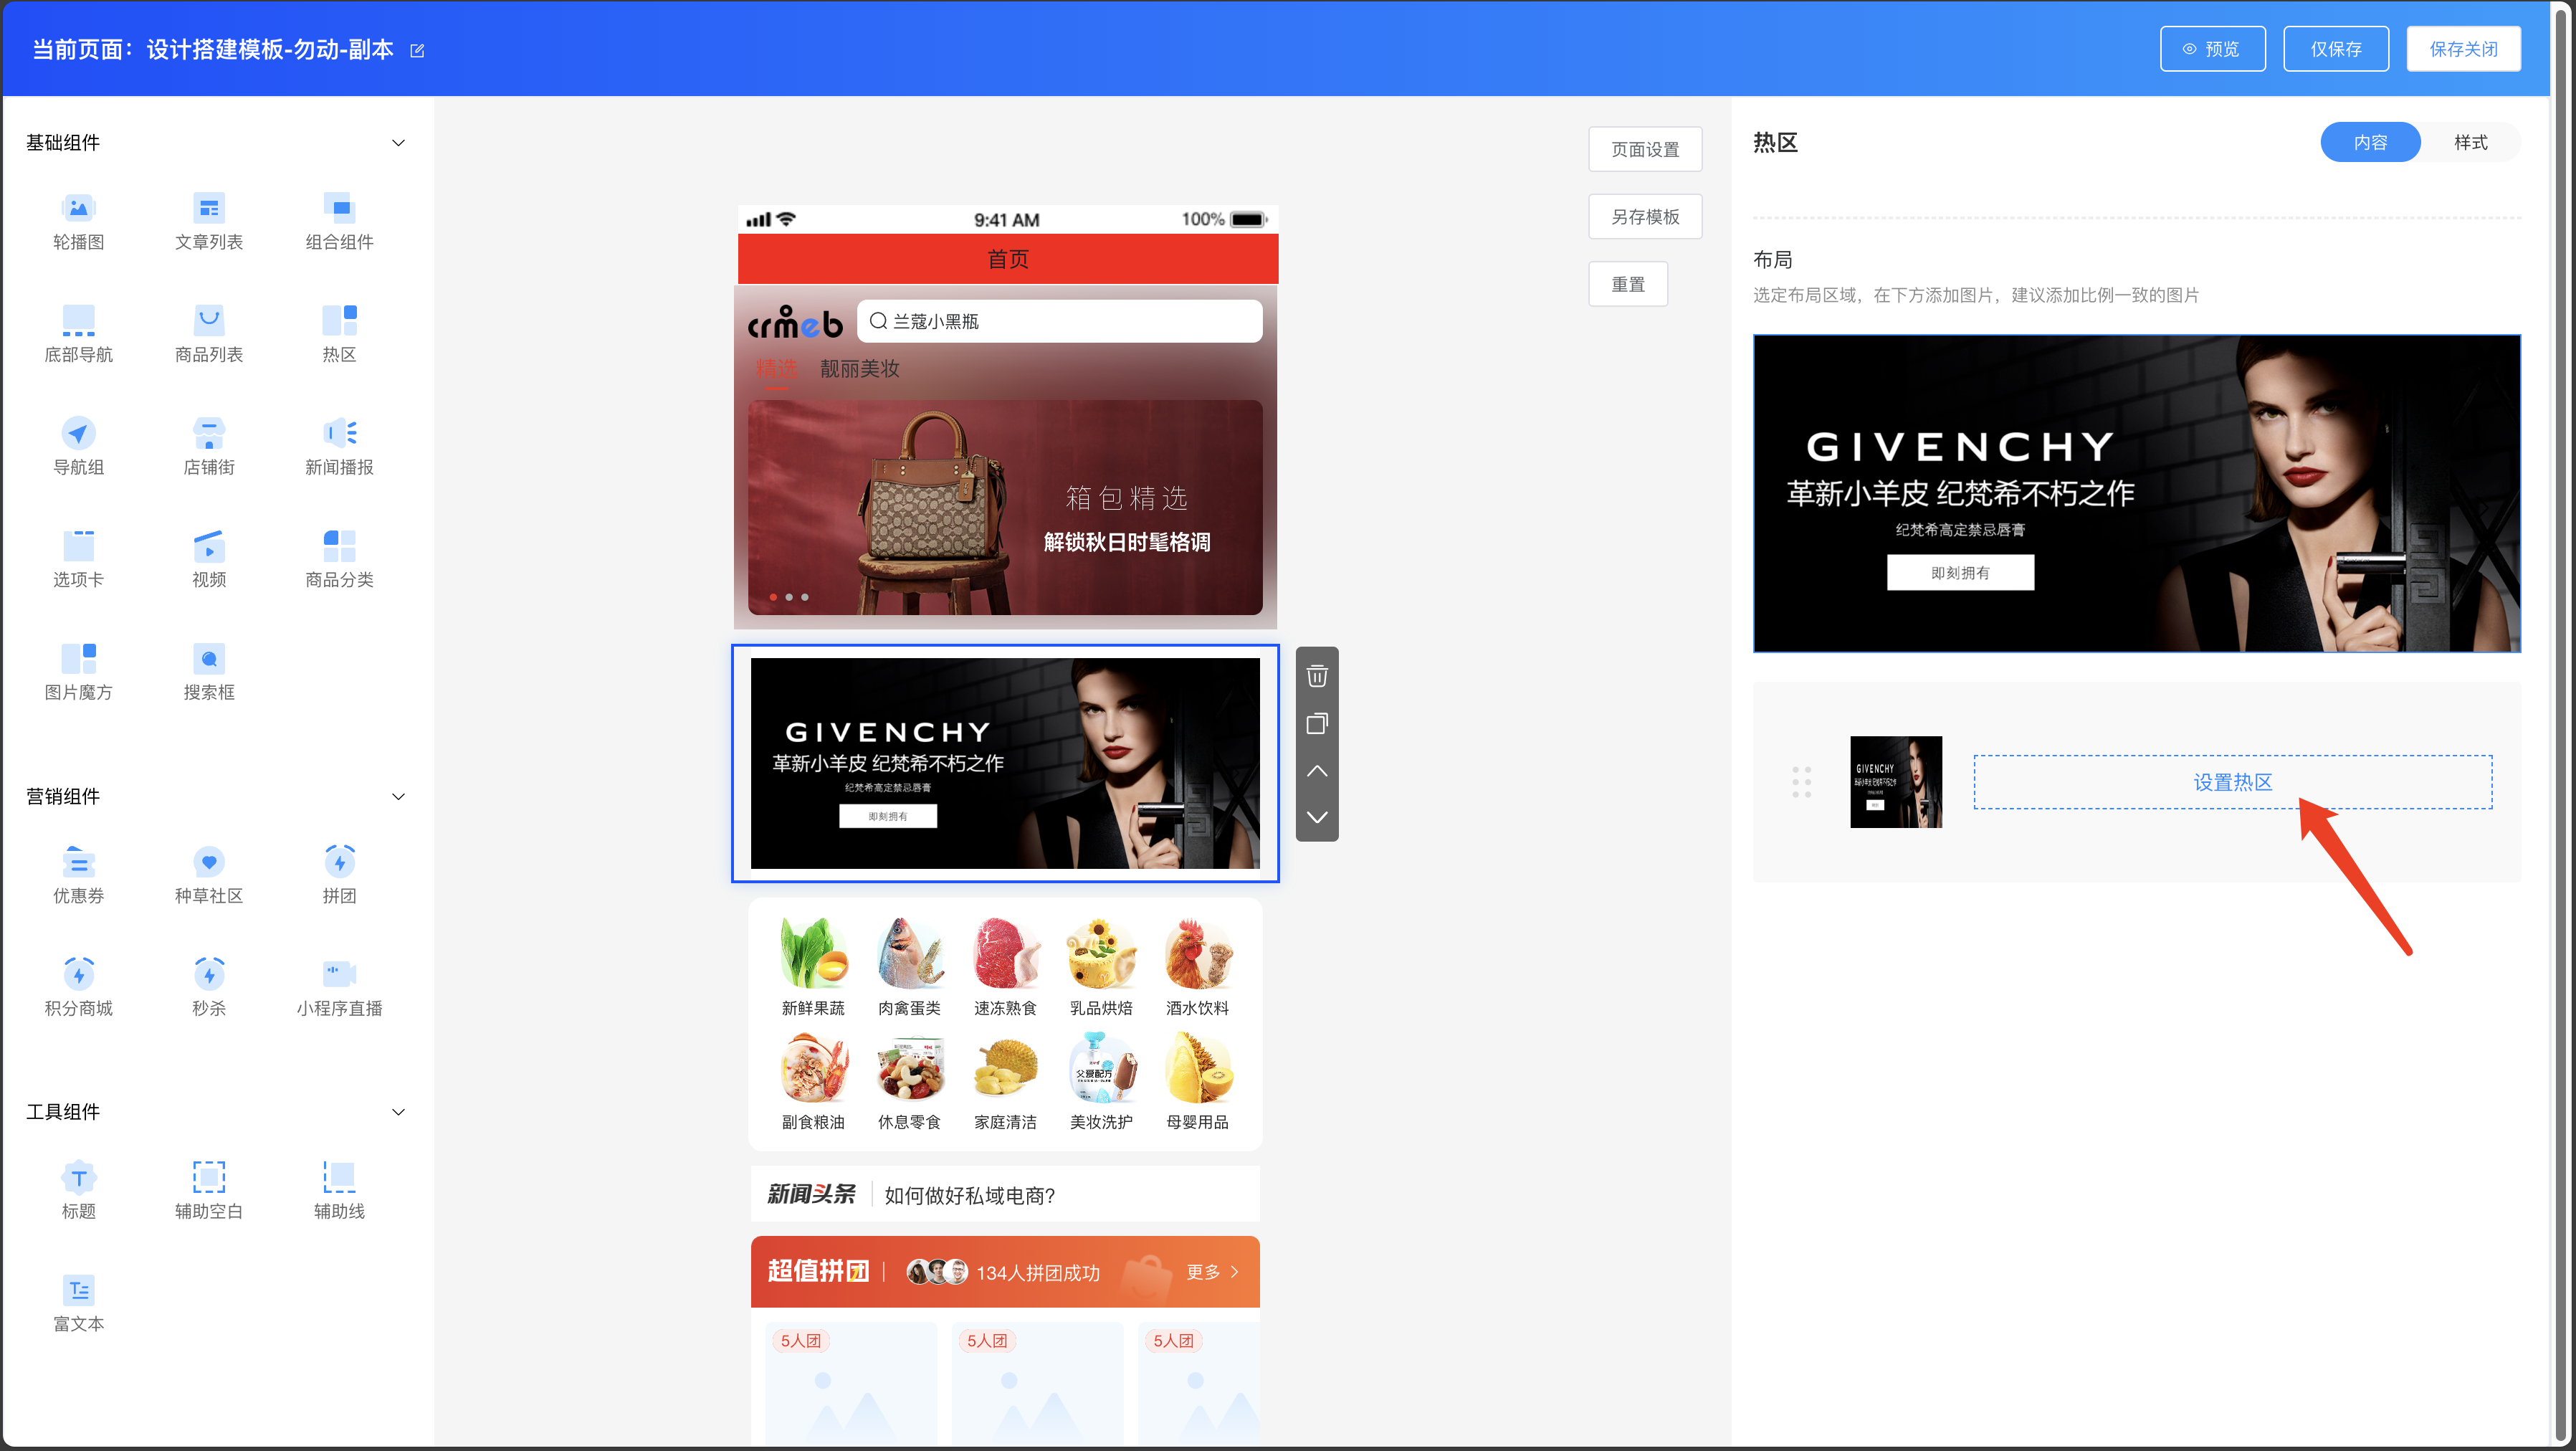Move selected block down with arrow icon

click(1317, 817)
